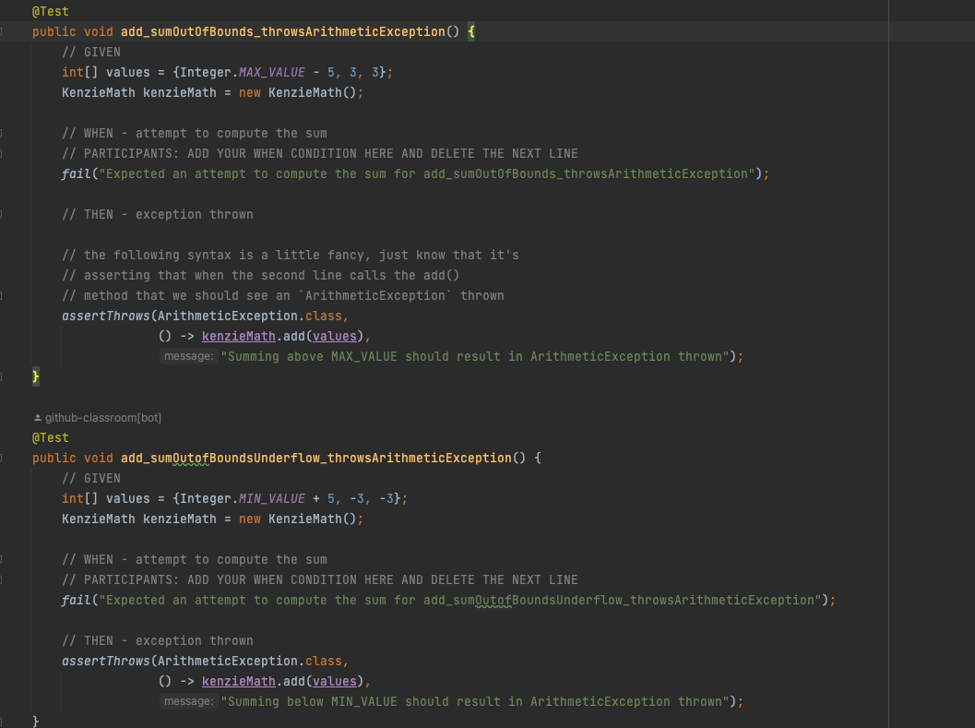The width and height of the screenshot is (975, 728).
Task: Click the "message:" inlay hint in first assertThrows
Action: pyautogui.click(x=188, y=356)
